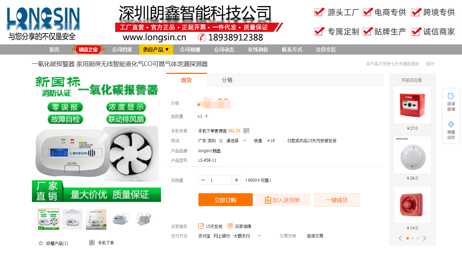Open the 供应产品 dropdown menu
This screenshot has width=462, height=262.
click(156, 49)
